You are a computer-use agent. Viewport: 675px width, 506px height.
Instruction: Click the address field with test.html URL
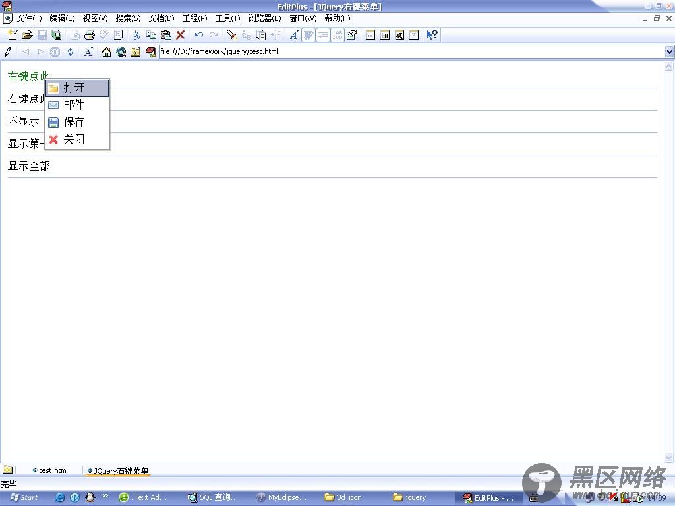[x=411, y=51]
